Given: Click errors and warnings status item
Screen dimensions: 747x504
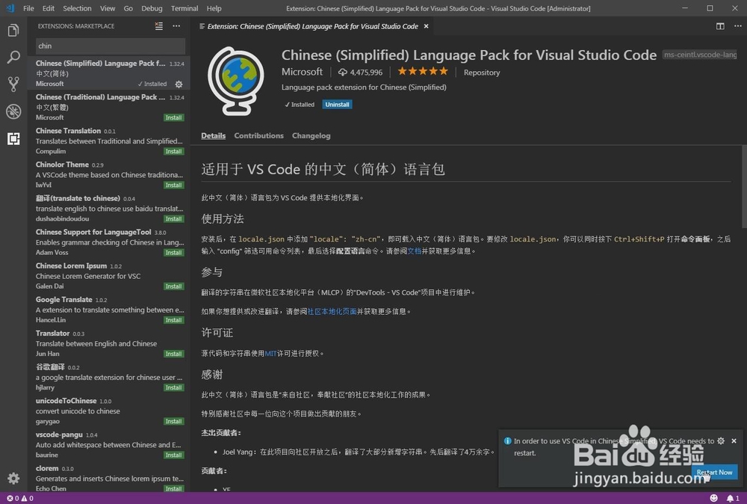Looking at the screenshot, I should pos(20,498).
